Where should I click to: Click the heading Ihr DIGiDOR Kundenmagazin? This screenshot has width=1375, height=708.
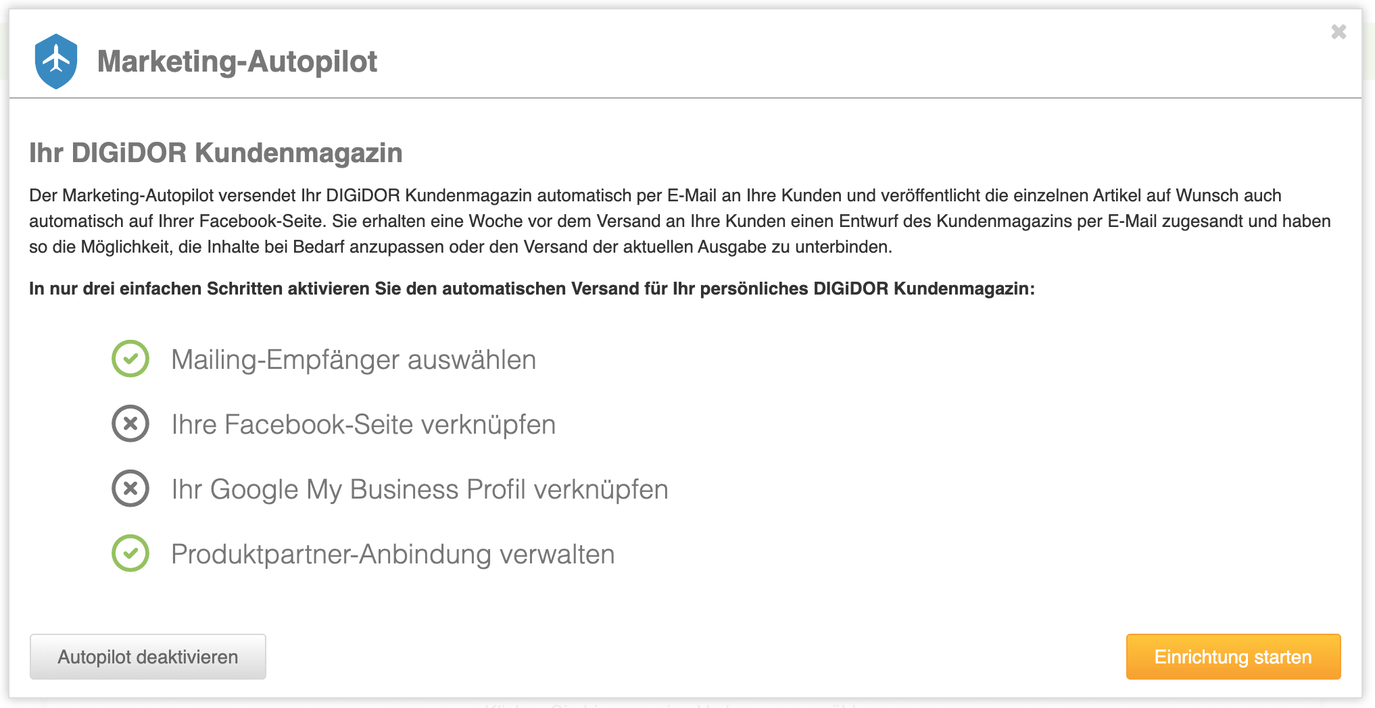click(215, 153)
